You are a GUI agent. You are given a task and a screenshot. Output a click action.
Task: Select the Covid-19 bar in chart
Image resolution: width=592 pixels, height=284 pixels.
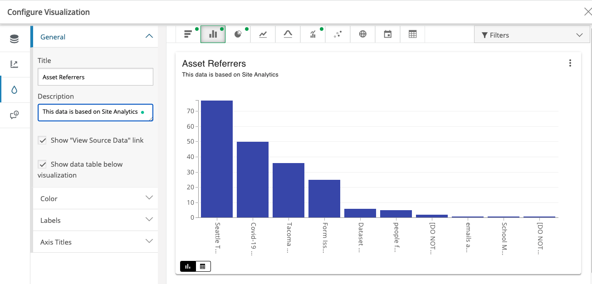(253, 179)
